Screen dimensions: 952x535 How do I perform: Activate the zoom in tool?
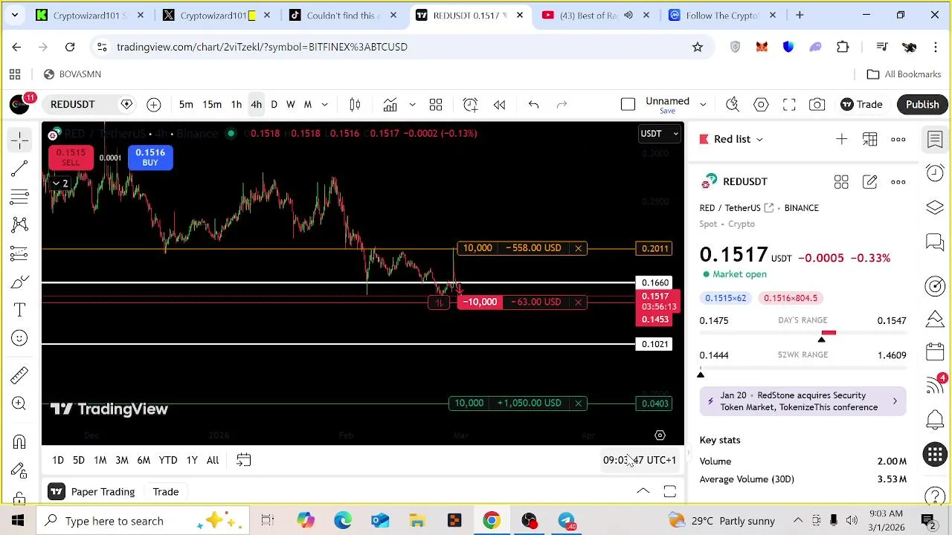coord(20,403)
